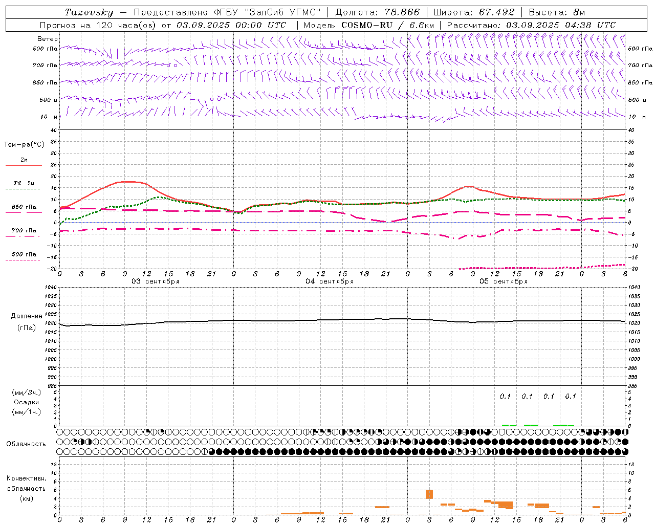Viewport: 655px width, 524px height.
Task: Click the Облачность cloudiness label
Action: 26,444
